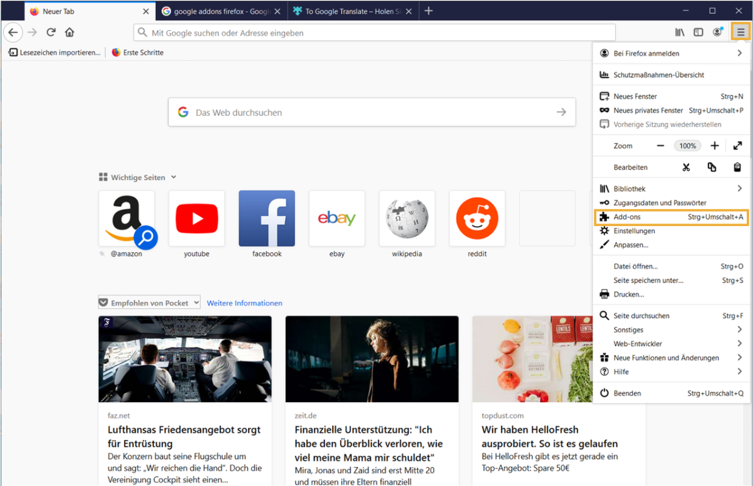The width and height of the screenshot is (753, 486).
Task: Open the Weitere Informationen link
Action: (244, 303)
